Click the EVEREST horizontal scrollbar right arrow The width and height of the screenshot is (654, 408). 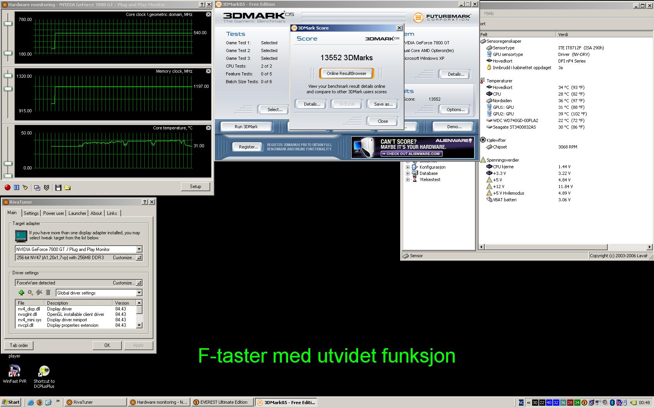point(649,247)
